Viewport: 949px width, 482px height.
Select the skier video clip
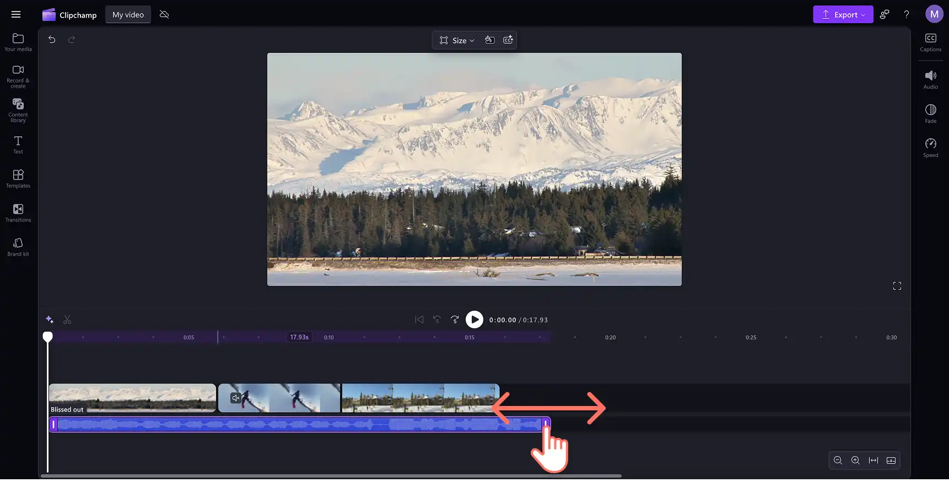coord(279,398)
